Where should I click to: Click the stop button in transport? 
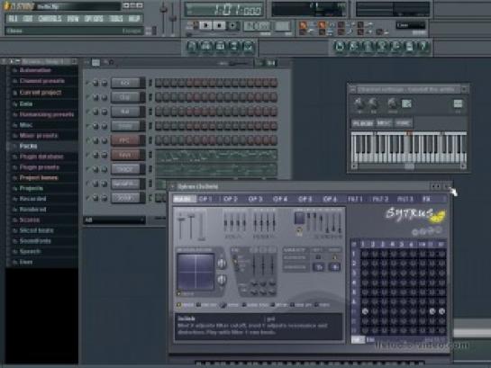pos(219,25)
